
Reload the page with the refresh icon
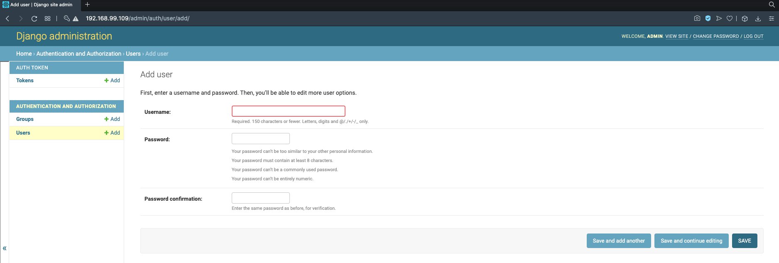[x=34, y=19]
